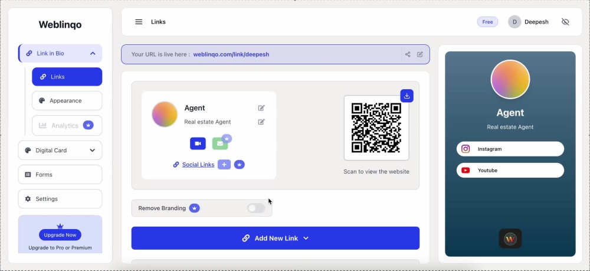Click the Weblinqo logo text

(60, 24)
